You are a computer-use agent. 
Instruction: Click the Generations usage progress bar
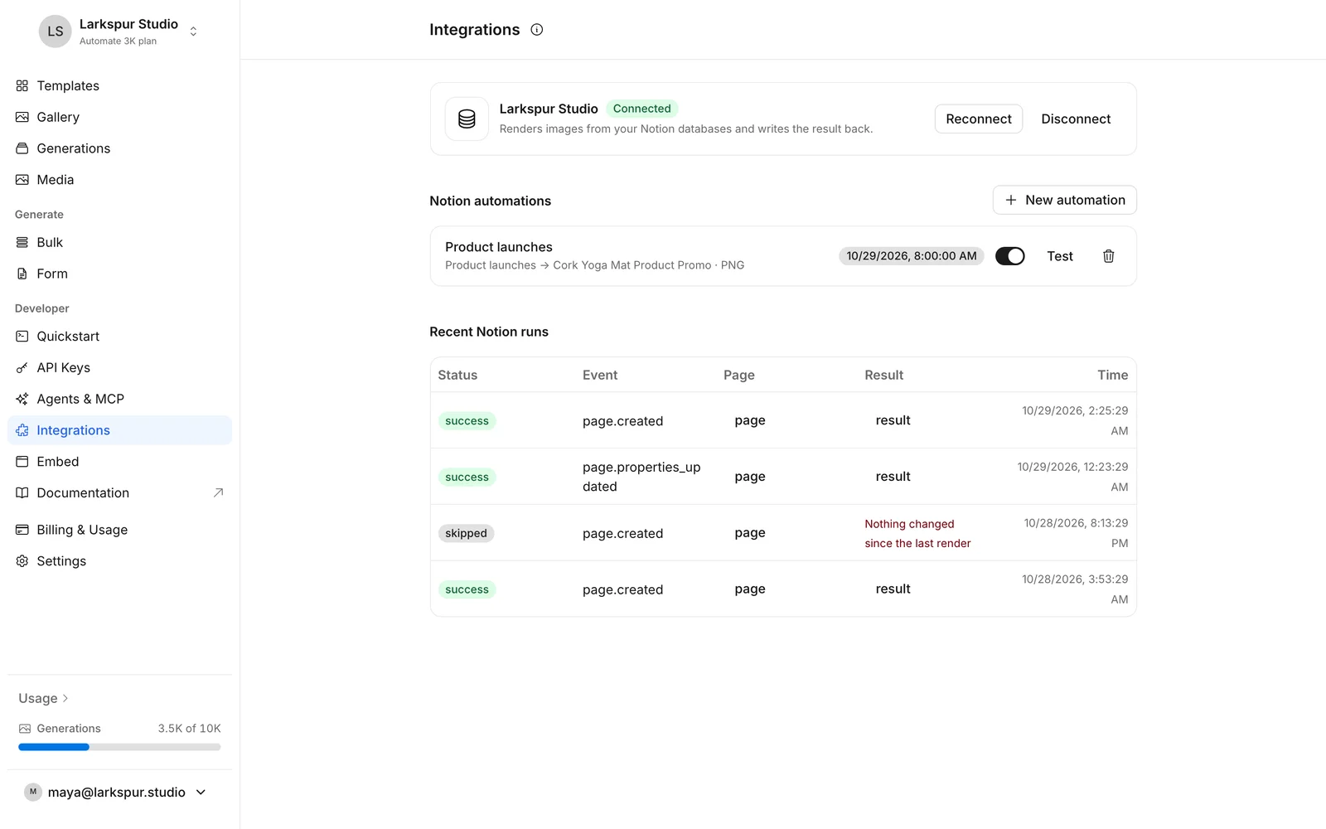pos(119,747)
